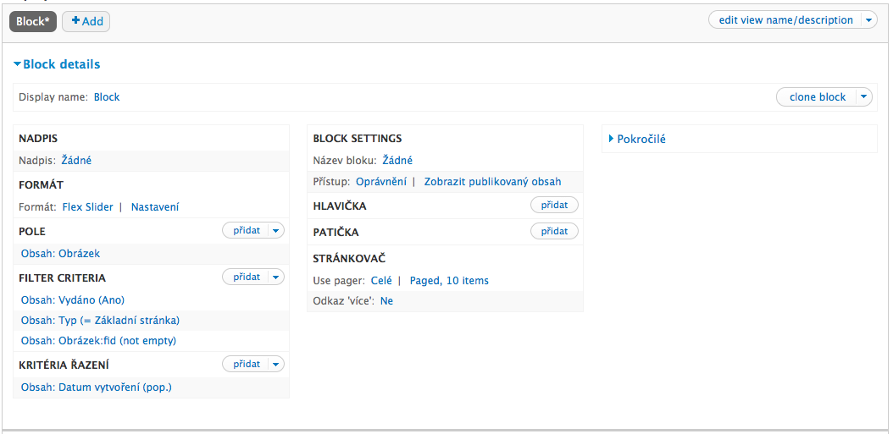Click the Add display button
The image size is (893, 434).
point(86,21)
